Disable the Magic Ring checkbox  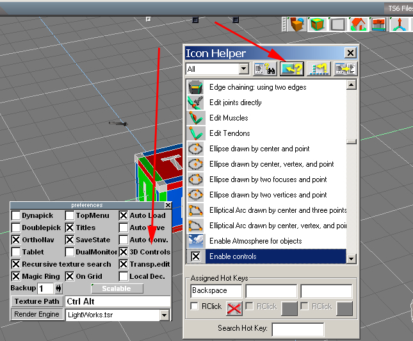click(x=16, y=276)
